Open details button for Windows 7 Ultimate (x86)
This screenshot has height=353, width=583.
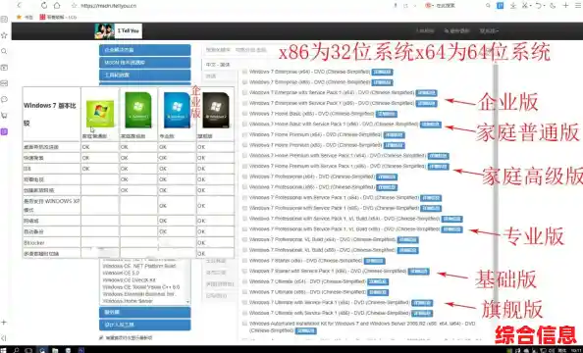[x=378, y=292]
